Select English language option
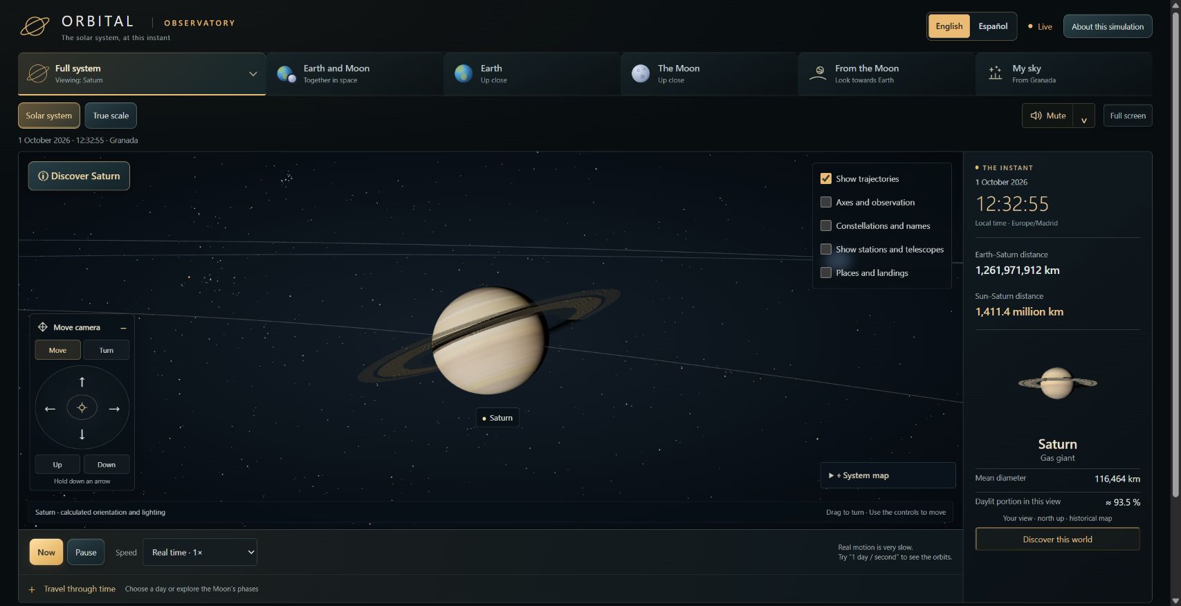 coord(949,26)
